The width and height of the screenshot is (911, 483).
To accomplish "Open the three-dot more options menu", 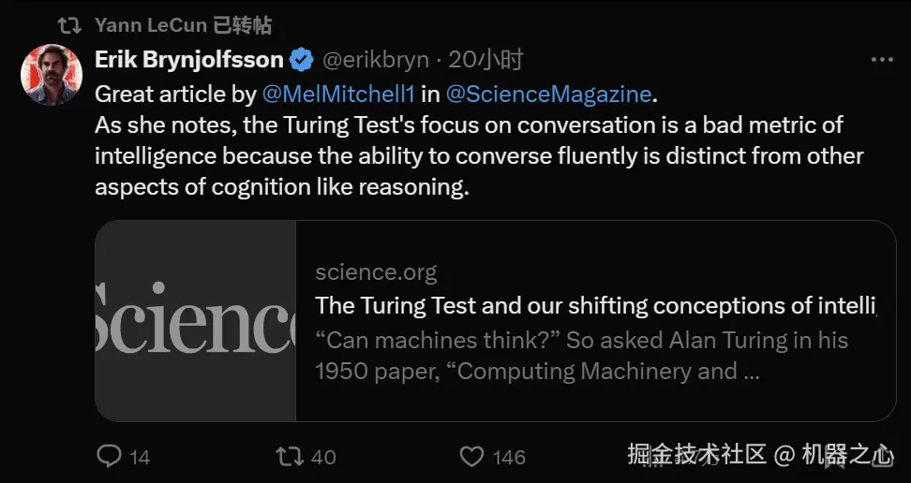I will pos(882,60).
